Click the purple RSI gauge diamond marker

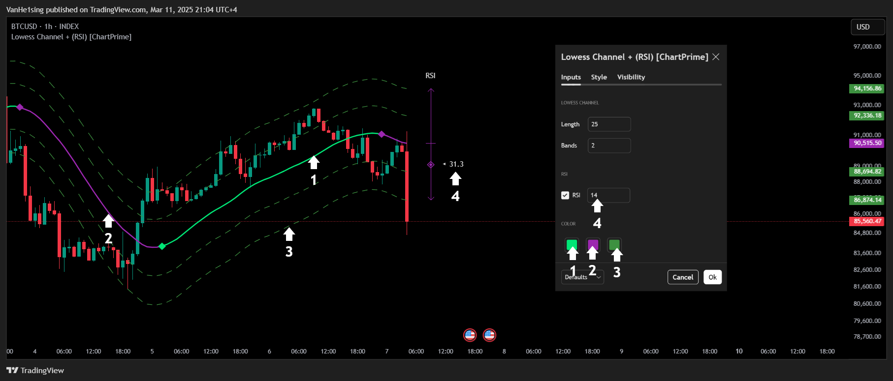(431, 165)
